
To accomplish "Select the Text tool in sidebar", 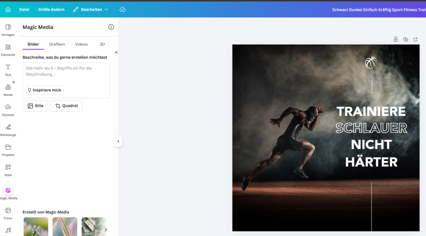I will [8, 70].
